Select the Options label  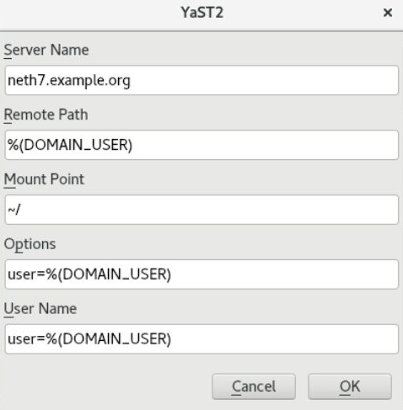pyautogui.click(x=30, y=244)
